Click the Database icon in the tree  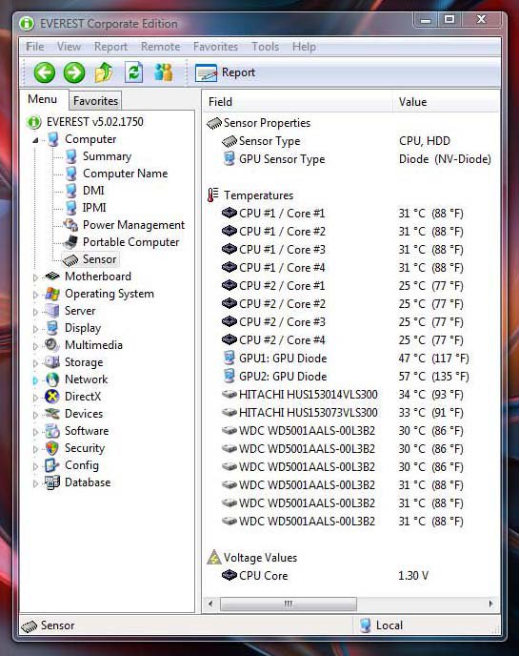52,482
